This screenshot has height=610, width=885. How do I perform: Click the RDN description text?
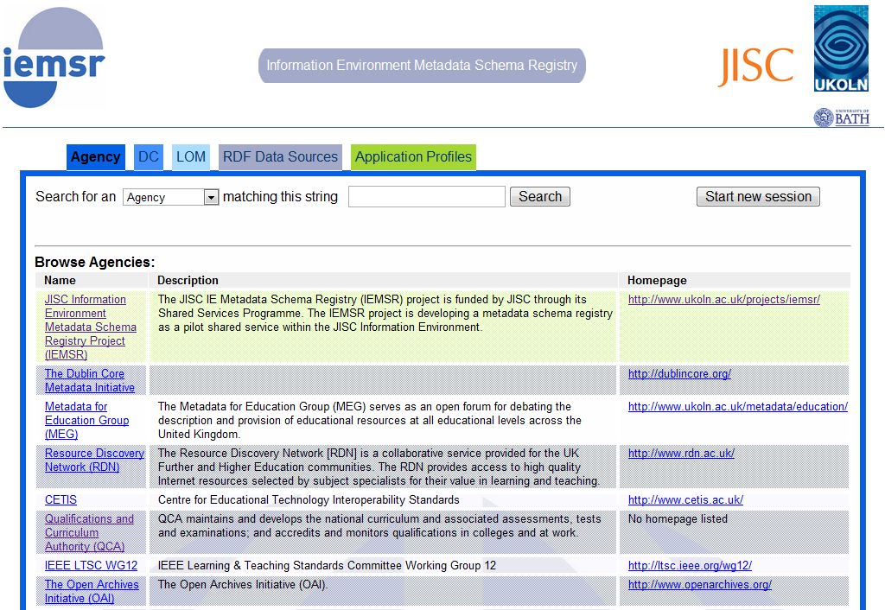[x=379, y=467]
